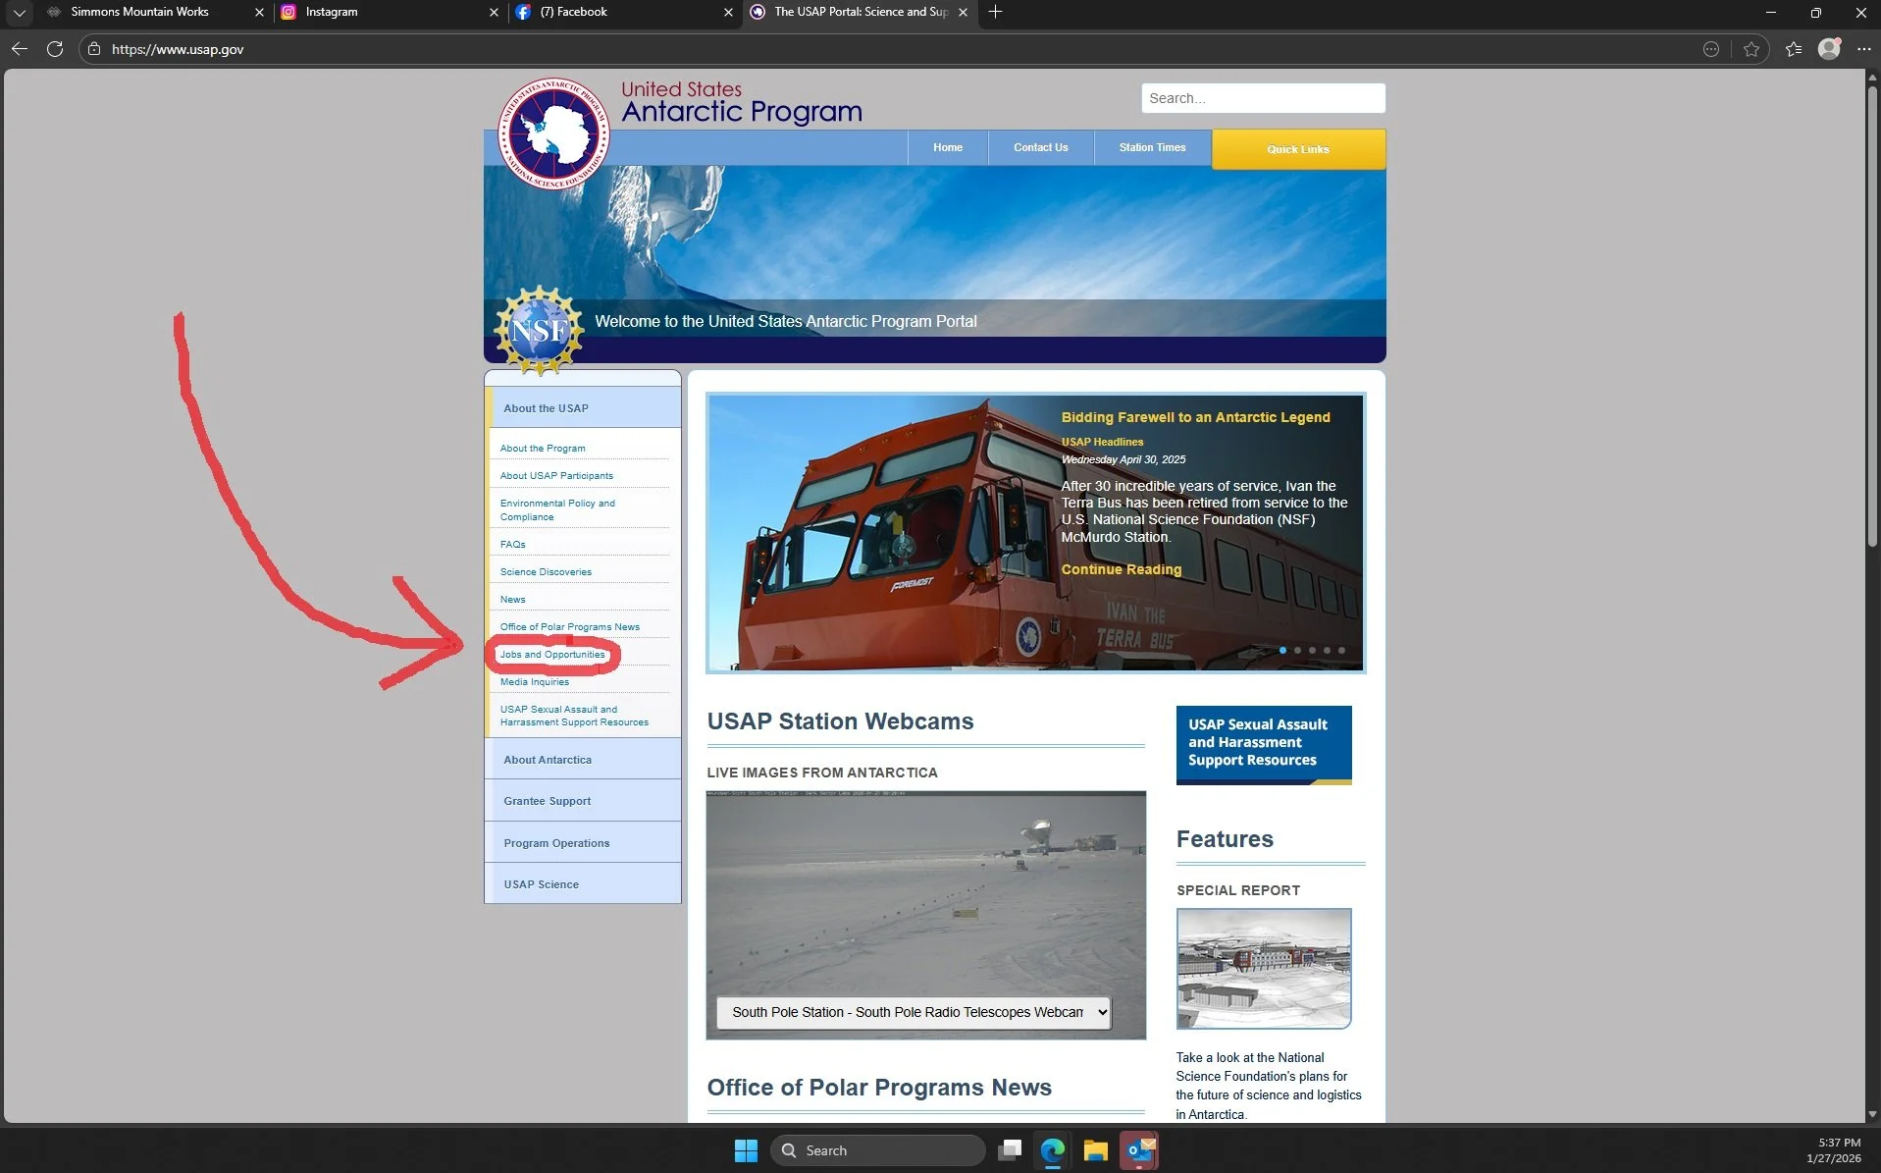Screen dimensions: 1881x1173
Task: Open Station Times navigation item
Action: [1152, 147]
